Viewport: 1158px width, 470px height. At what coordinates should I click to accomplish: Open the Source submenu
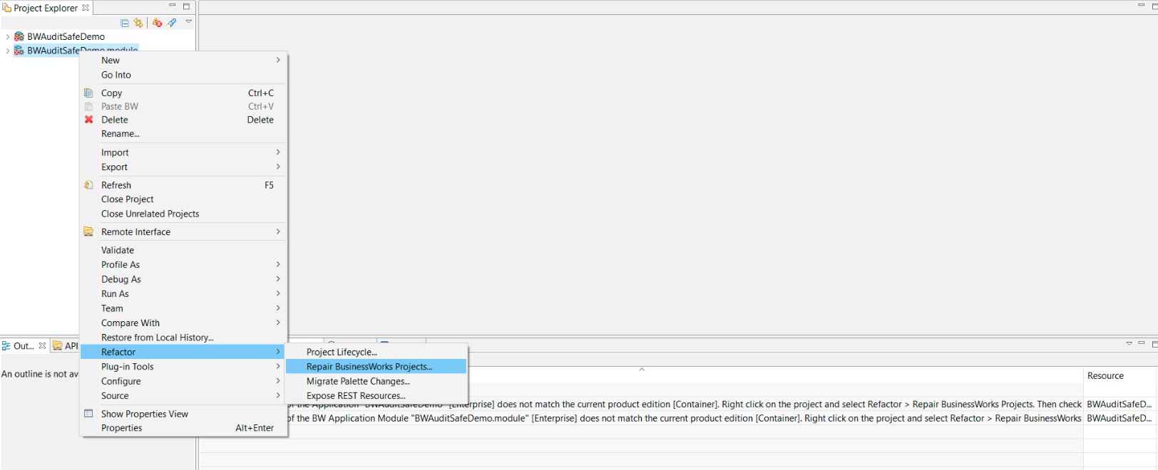click(184, 396)
